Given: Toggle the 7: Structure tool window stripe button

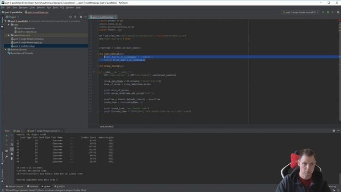Looking at the screenshot, I should 2,175.
